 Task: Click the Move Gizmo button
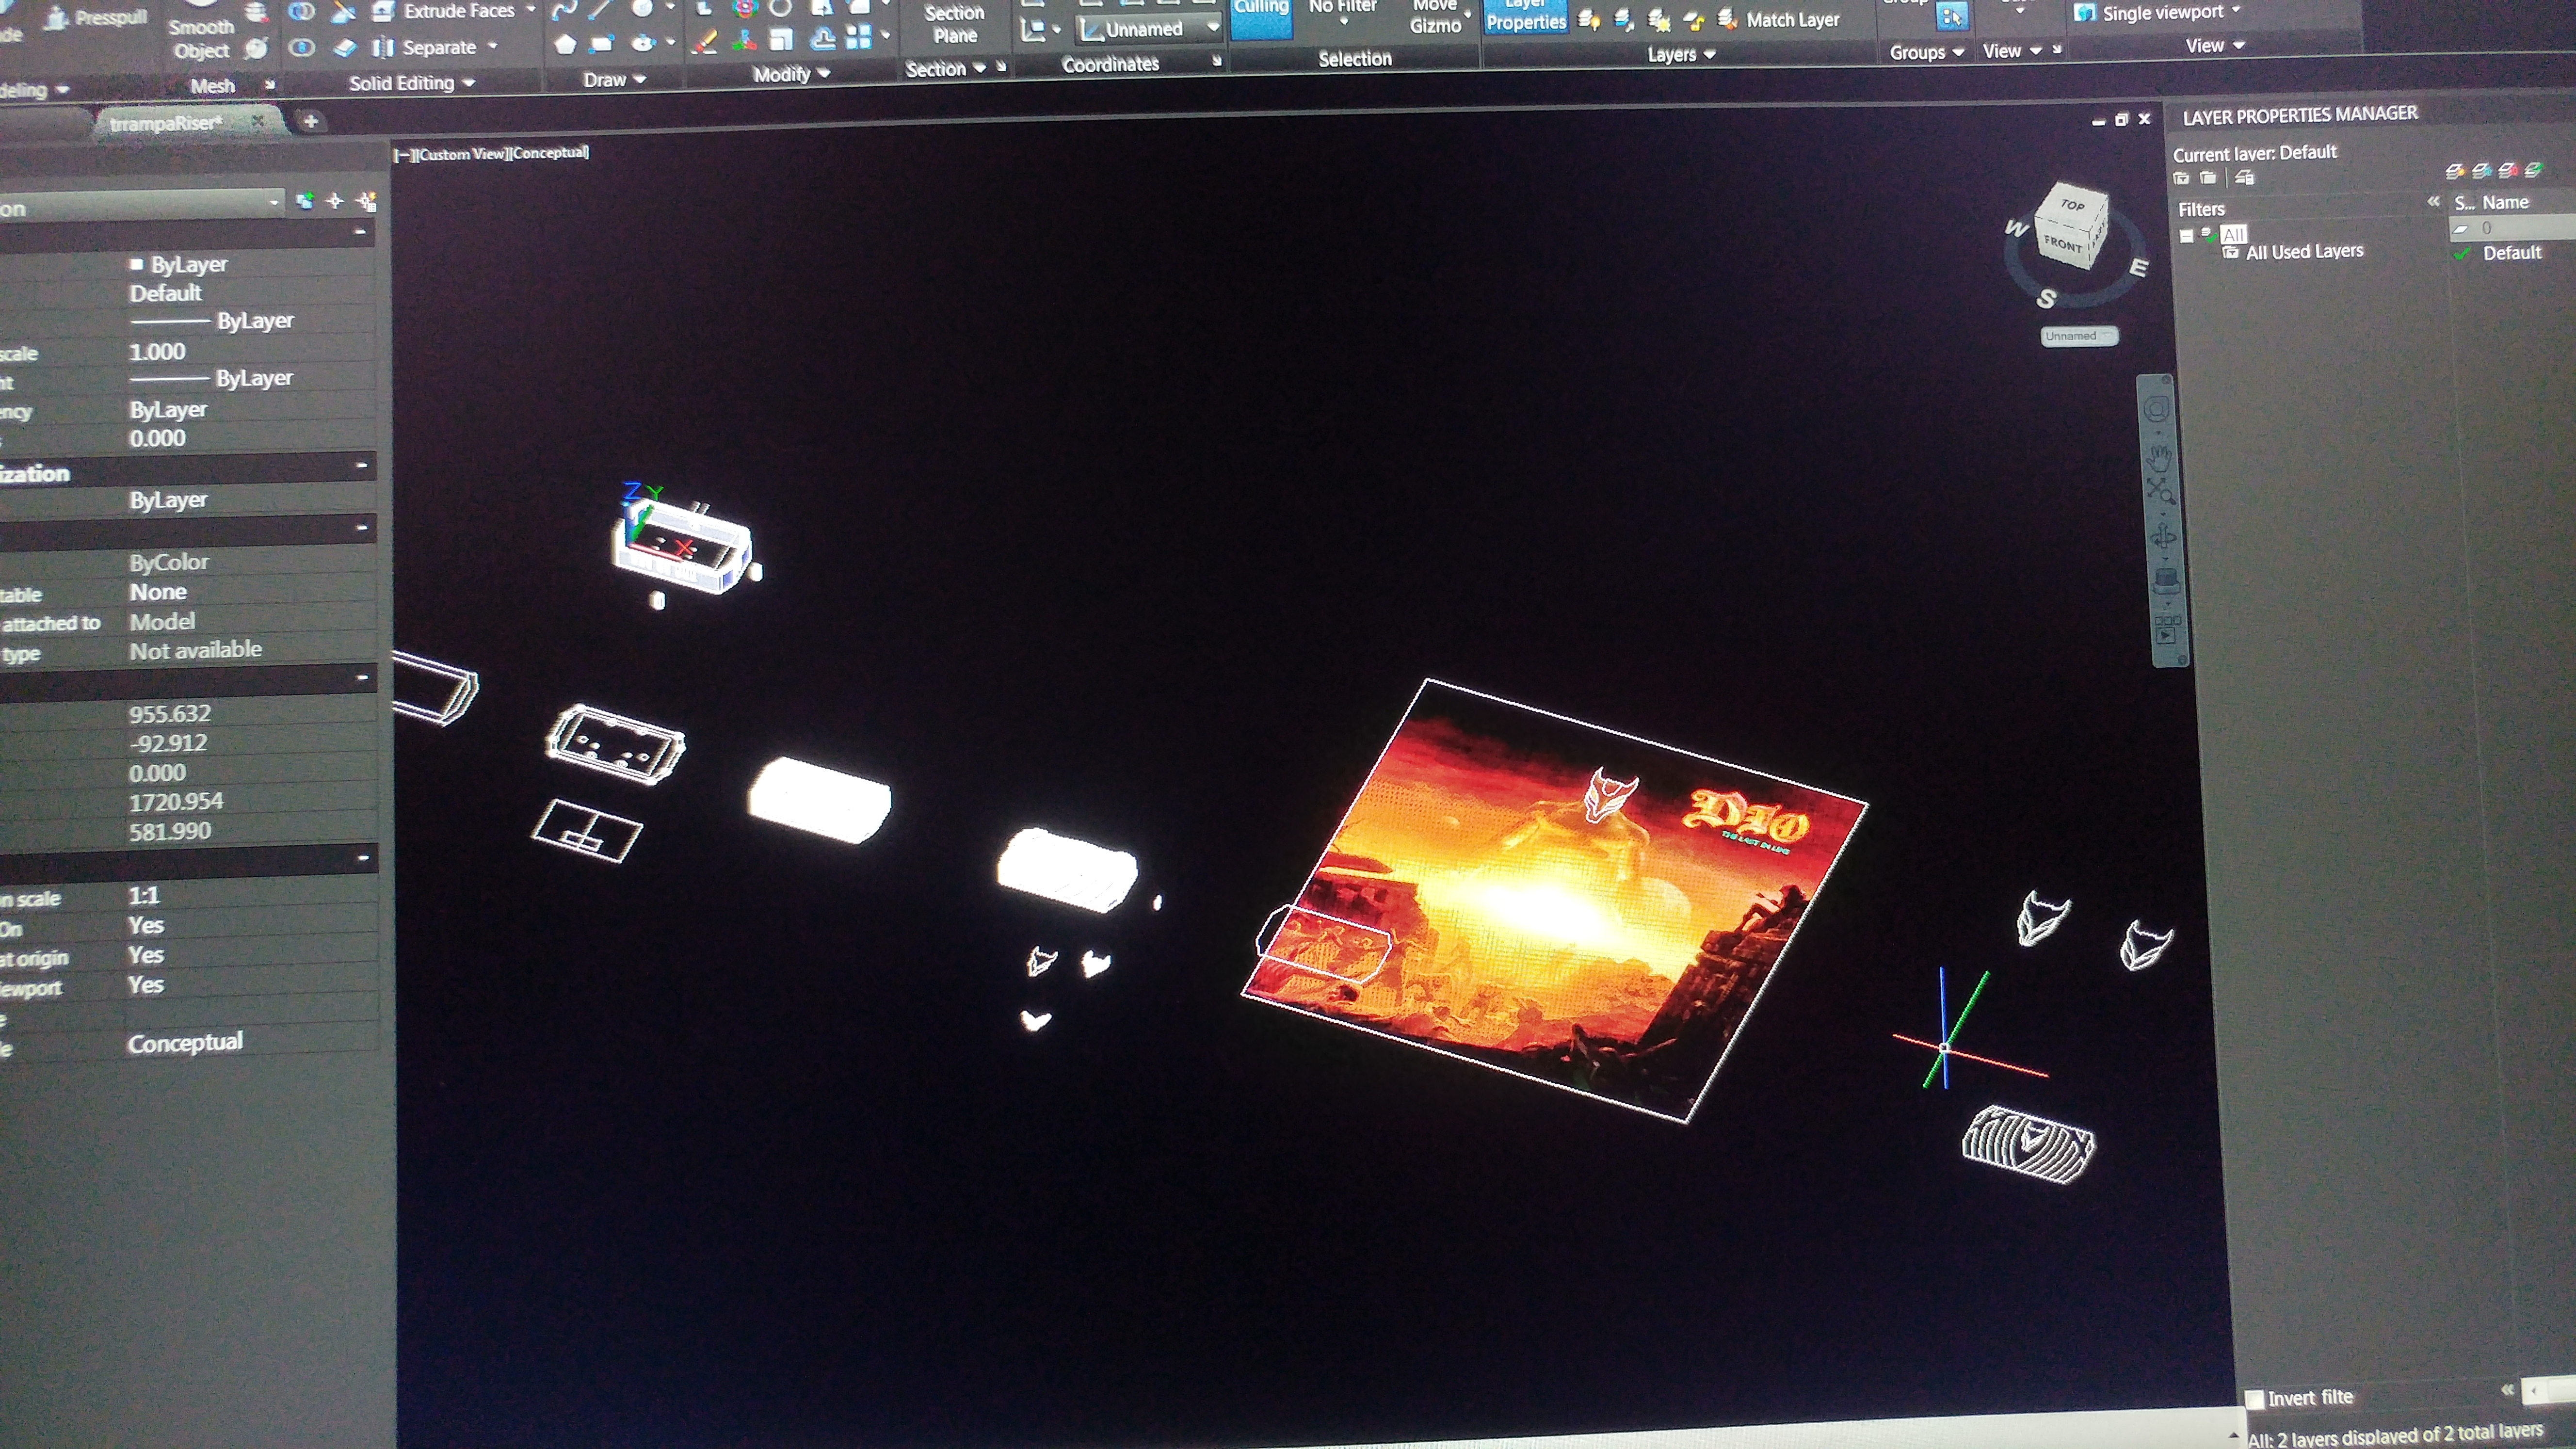point(1435,17)
